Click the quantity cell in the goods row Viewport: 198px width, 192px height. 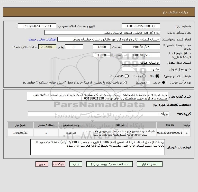click(x=46, y=133)
